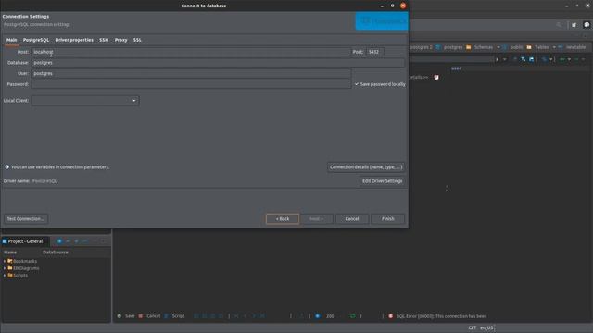Click the SQL Error status message

point(441,316)
